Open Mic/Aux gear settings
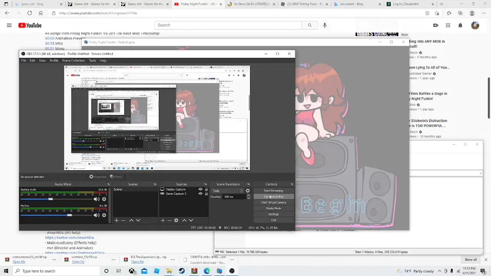This screenshot has height=276, width=491. (x=104, y=215)
